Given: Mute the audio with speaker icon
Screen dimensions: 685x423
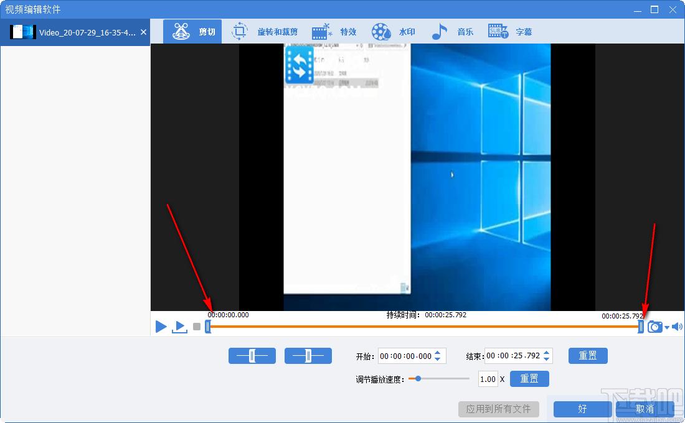Looking at the screenshot, I should tap(677, 327).
